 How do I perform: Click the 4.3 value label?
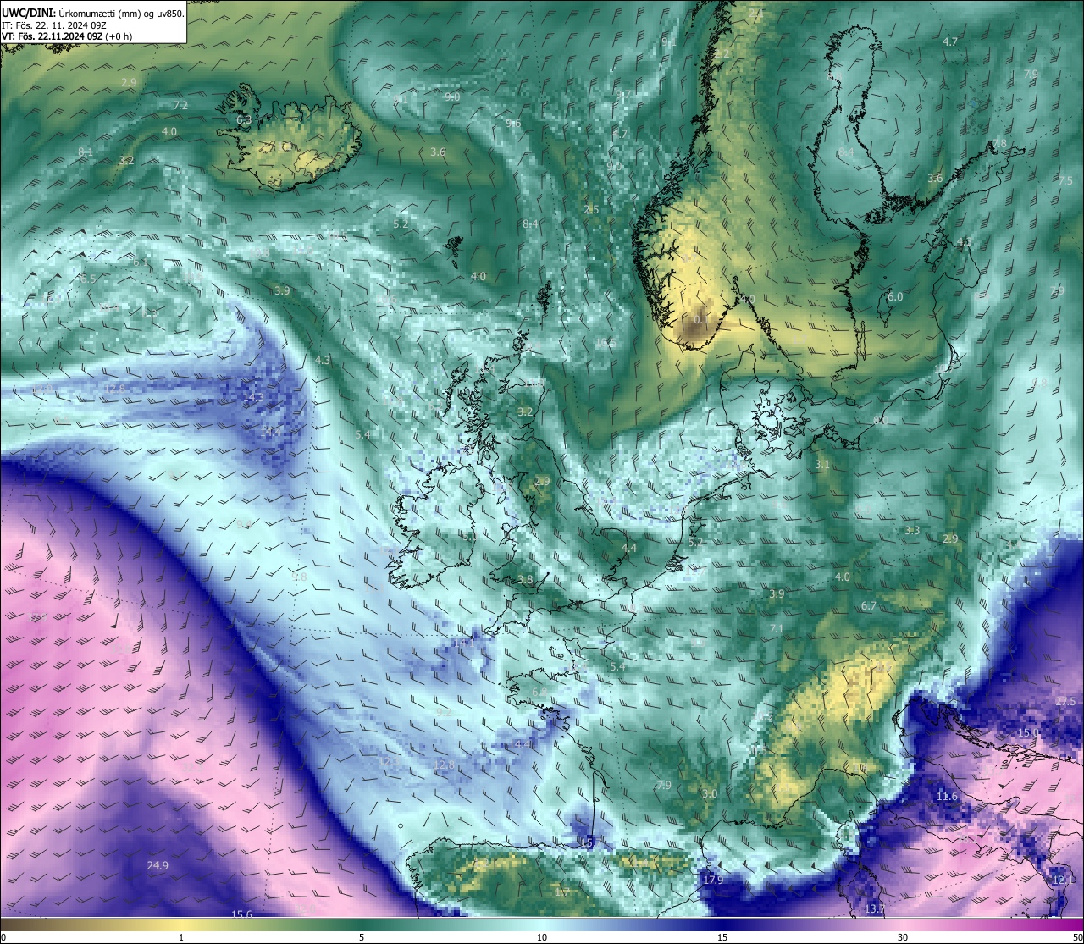click(323, 360)
